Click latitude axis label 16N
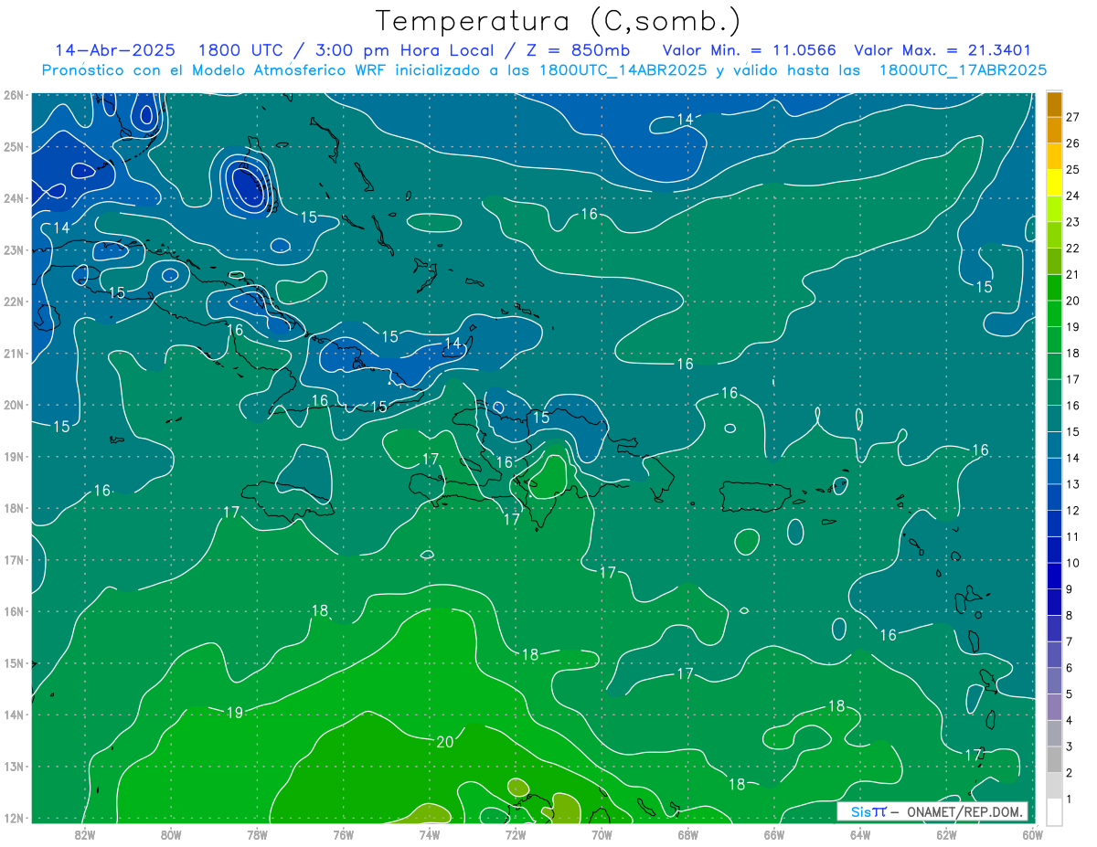The image size is (1097, 847). click(x=14, y=611)
